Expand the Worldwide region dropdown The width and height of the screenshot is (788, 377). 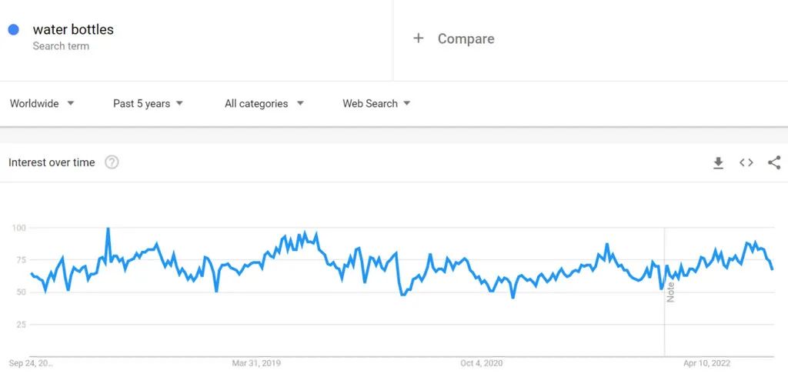click(x=42, y=104)
